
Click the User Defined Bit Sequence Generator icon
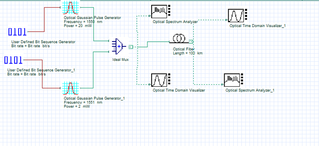click(17, 32)
